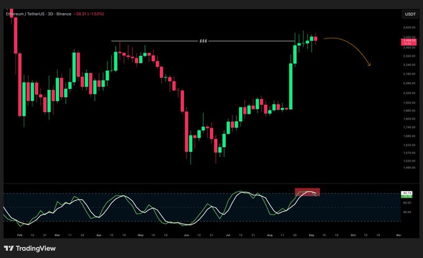
Task: Click the 1,865.00 price axis label
Action: coord(409,110)
